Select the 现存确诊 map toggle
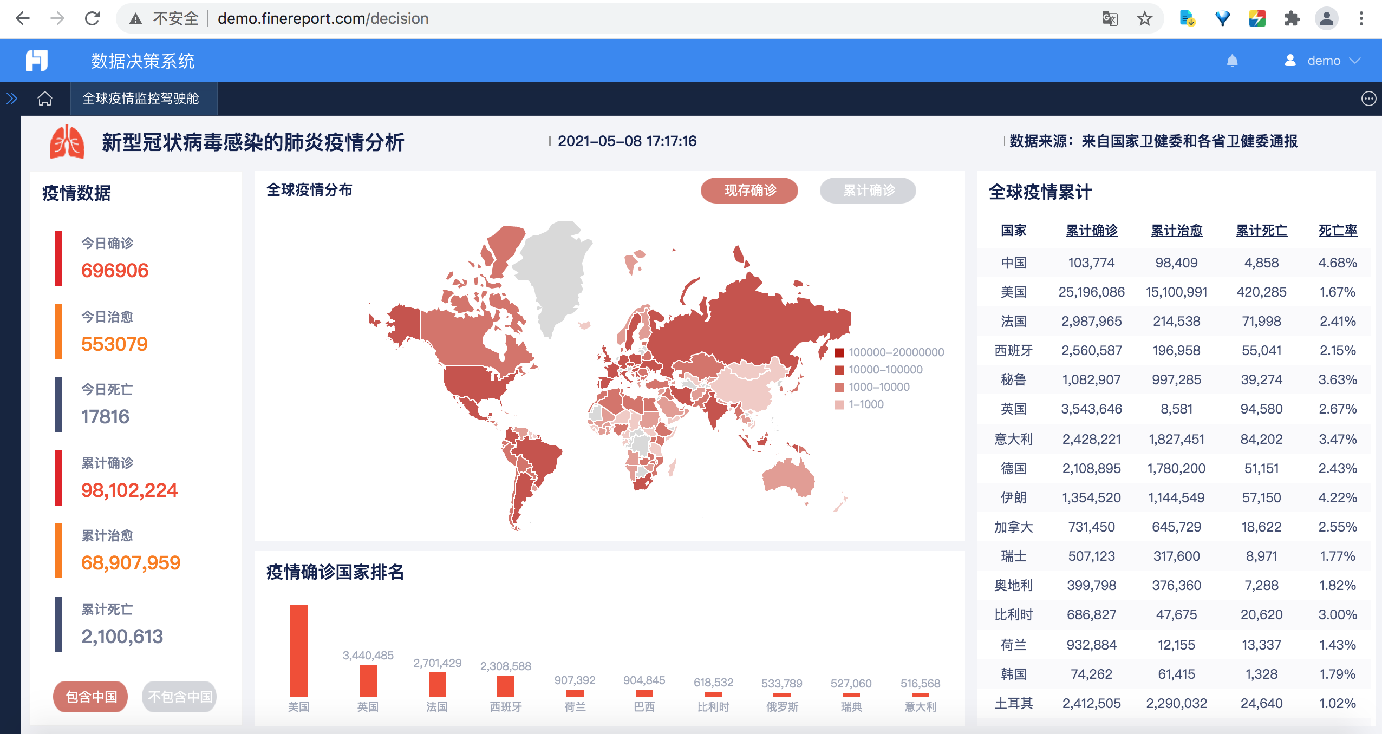The width and height of the screenshot is (1382, 734). pyautogui.click(x=749, y=191)
